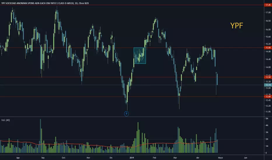The height and width of the screenshot is (160, 272).
Task: Click the 15.60 price scale value
Action: 268,37
